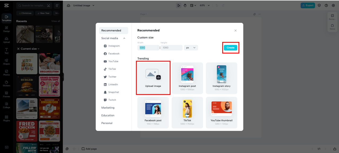Image resolution: width=339 pixels, height=153 pixels.
Task: Click the duplicate page icon above canvas
Action: (255, 14)
